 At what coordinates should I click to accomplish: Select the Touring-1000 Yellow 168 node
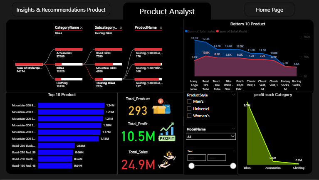pyautogui.click(x=148, y=64)
